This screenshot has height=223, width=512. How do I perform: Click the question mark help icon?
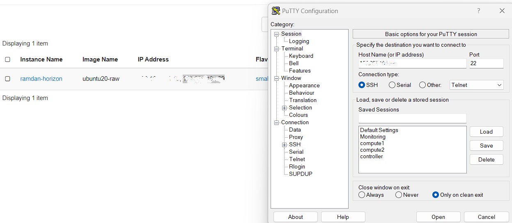[x=479, y=11]
